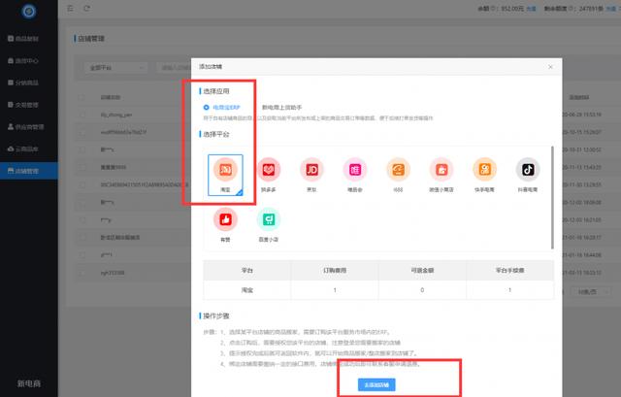
Task: Click the 充值 link next to the balance
Action: click(531, 9)
